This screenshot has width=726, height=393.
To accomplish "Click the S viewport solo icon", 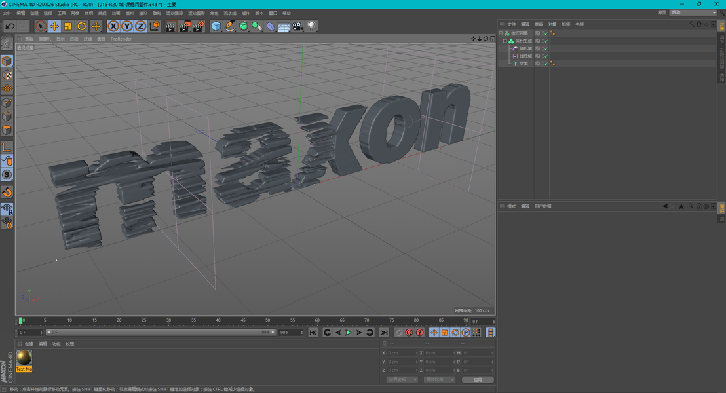I will 7,174.
